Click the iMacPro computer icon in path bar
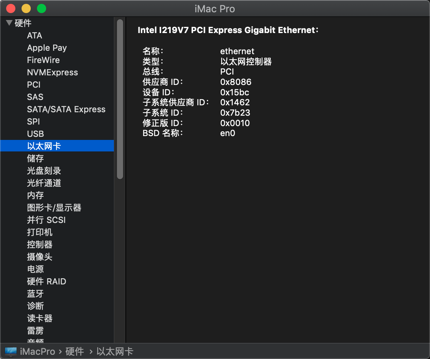Image resolution: width=430 pixels, height=359 pixels. tap(11, 352)
